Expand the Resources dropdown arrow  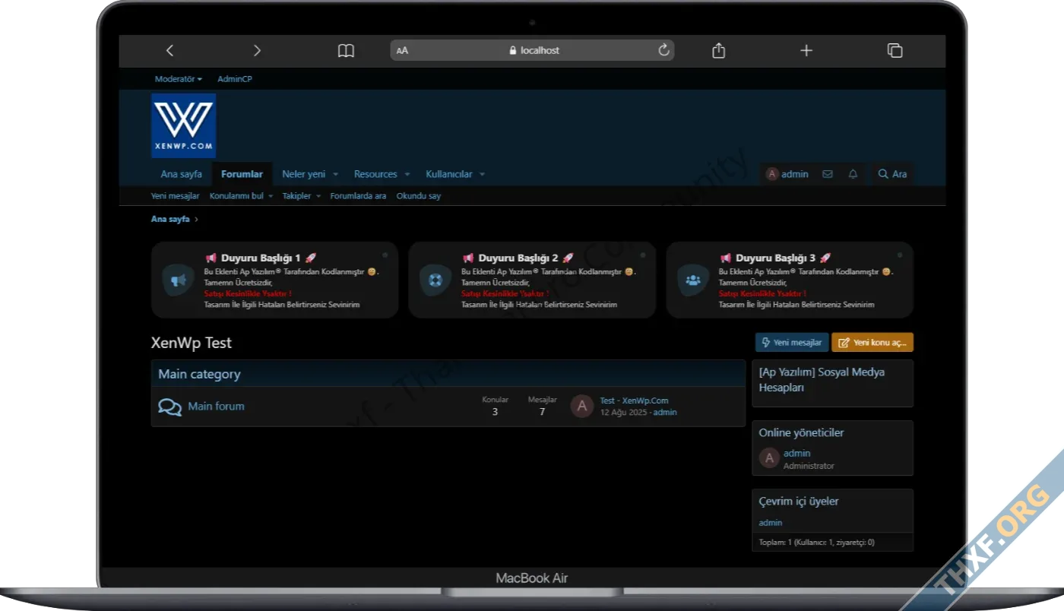coord(407,175)
